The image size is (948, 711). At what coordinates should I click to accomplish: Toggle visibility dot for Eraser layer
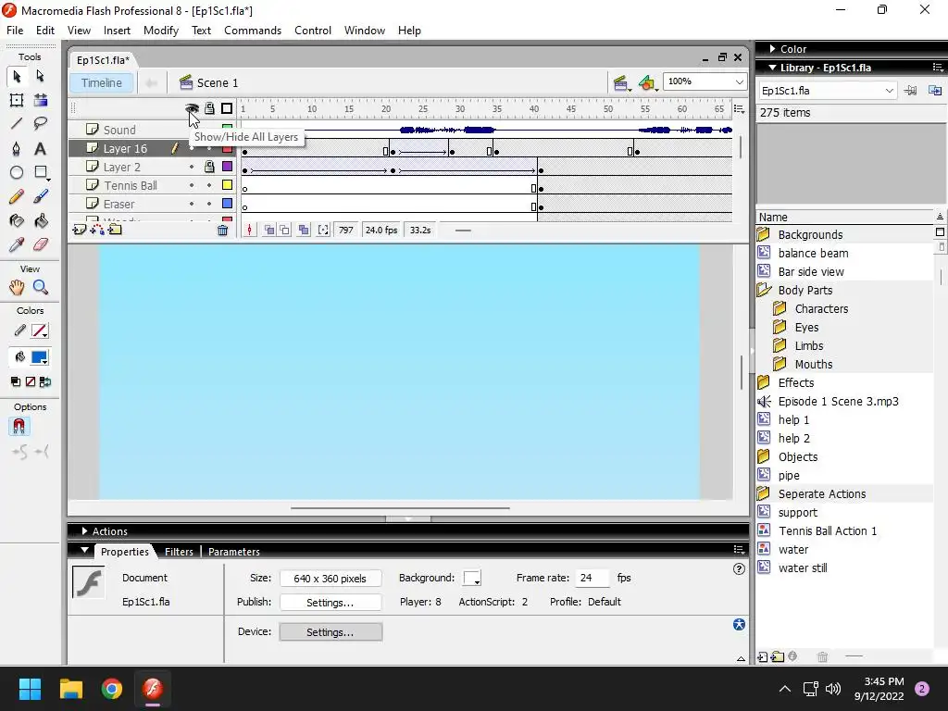click(192, 204)
